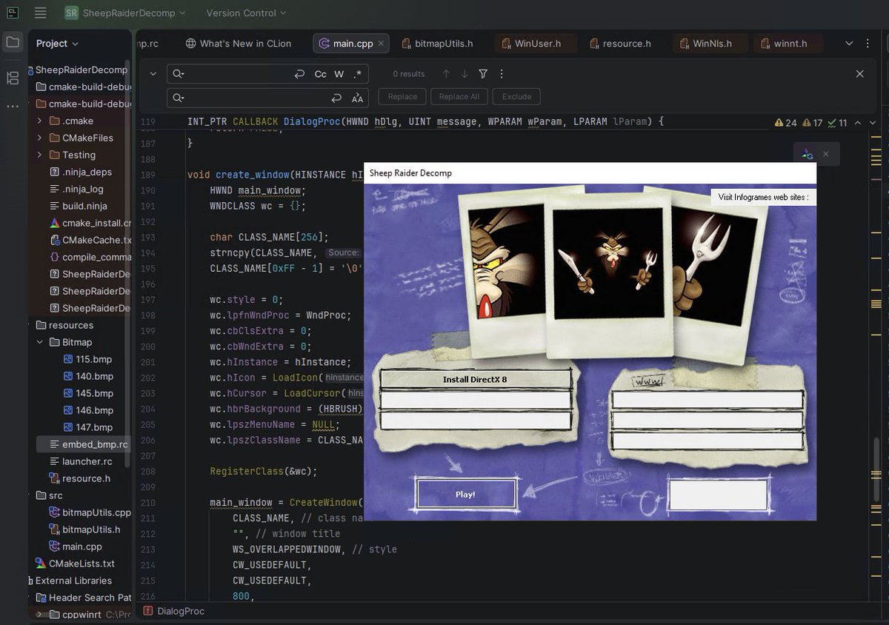The width and height of the screenshot is (889, 625).
Task: Click the typo count indicator 11
Action: tap(838, 122)
